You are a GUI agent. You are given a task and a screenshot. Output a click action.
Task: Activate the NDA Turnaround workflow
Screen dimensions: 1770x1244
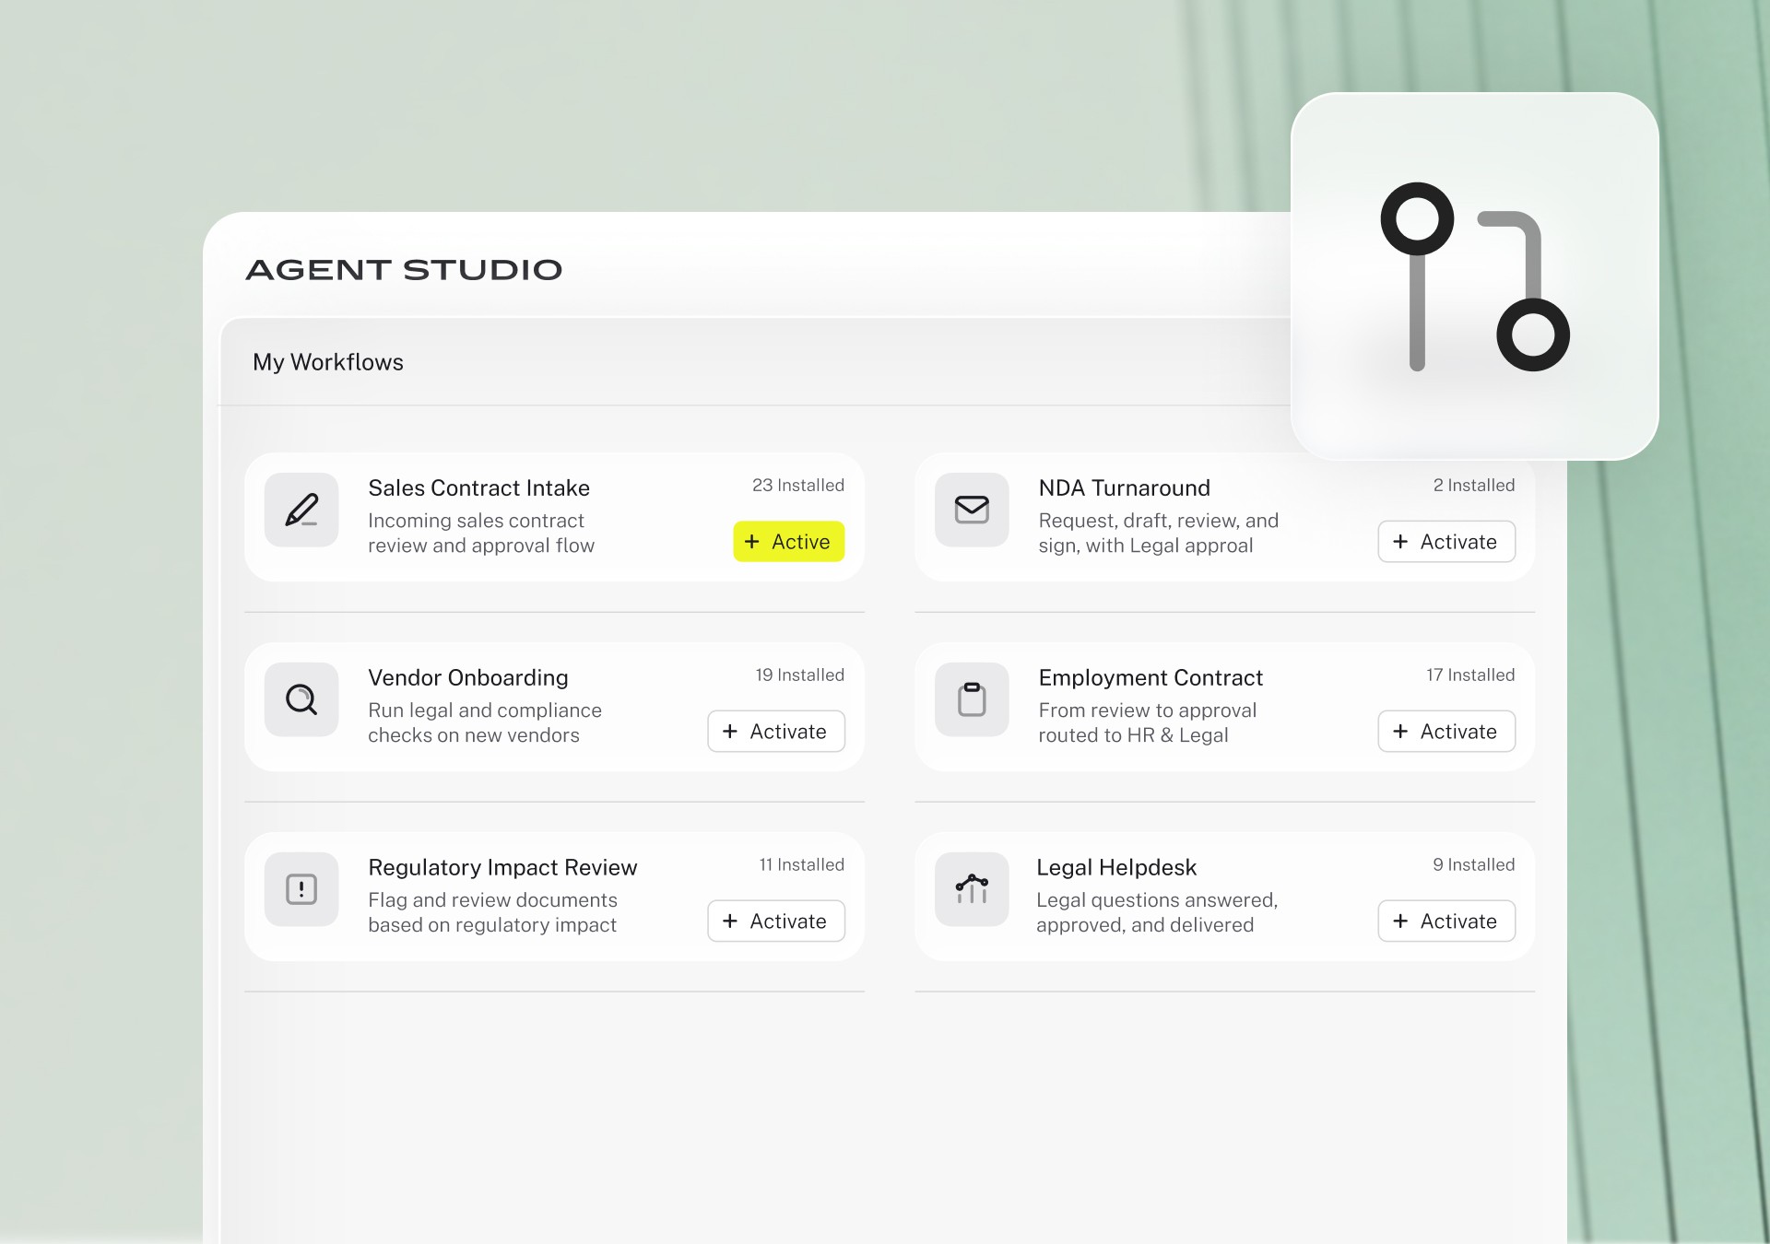pyautogui.click(x=1445, y=542)
